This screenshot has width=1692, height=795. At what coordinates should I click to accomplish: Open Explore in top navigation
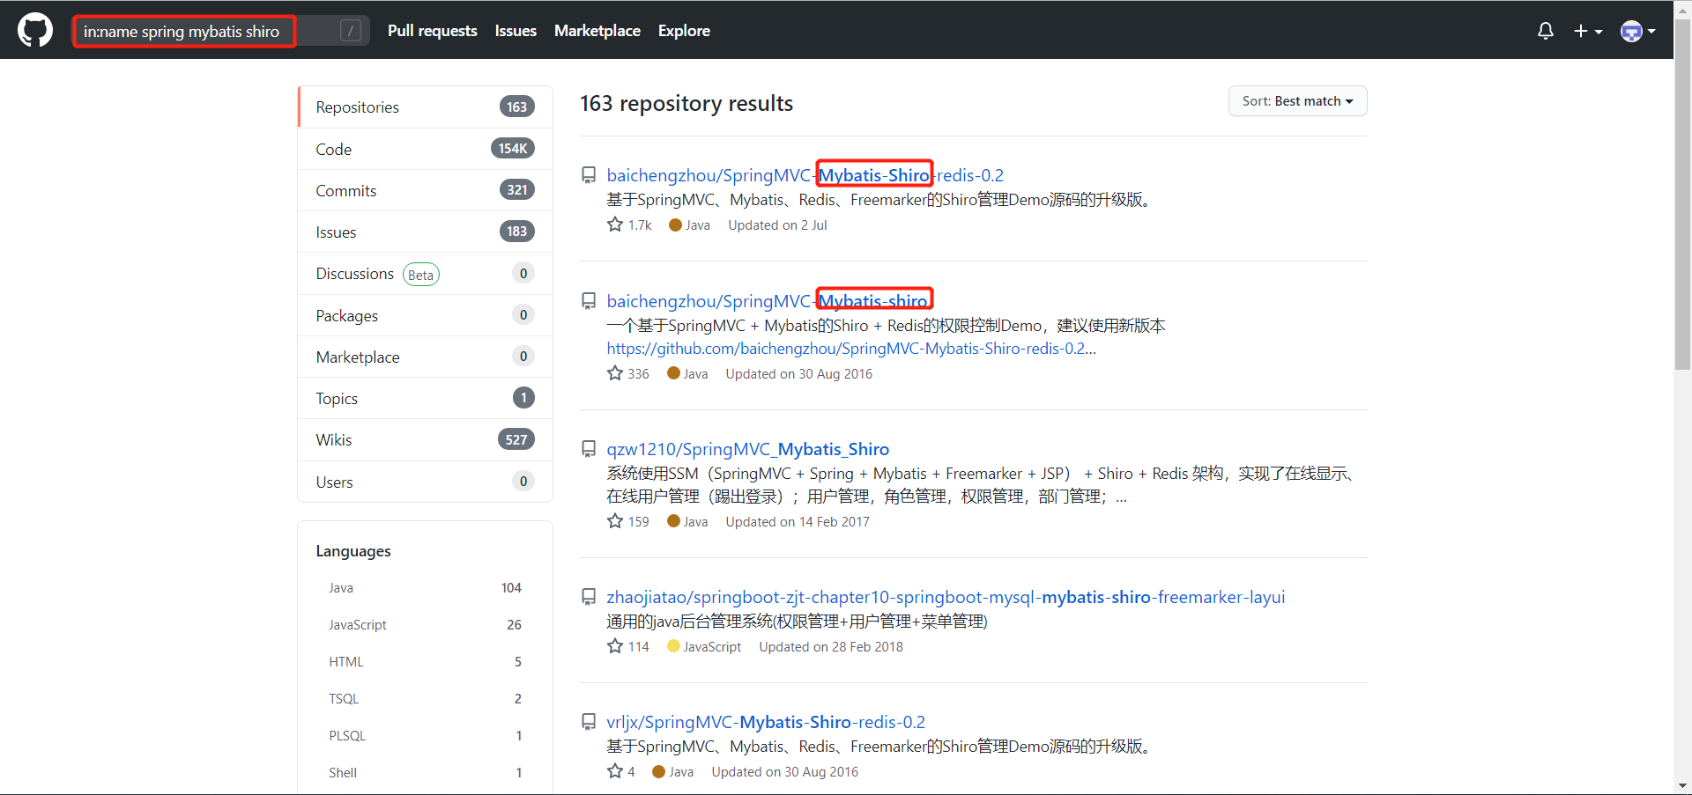pyautogui.click(x=684, y=31)
